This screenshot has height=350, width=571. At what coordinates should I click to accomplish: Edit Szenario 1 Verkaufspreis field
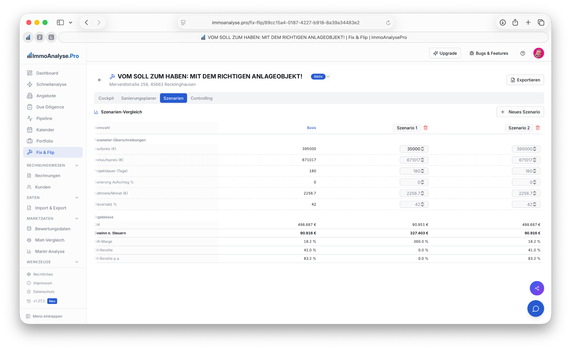[x=414, y=160]
